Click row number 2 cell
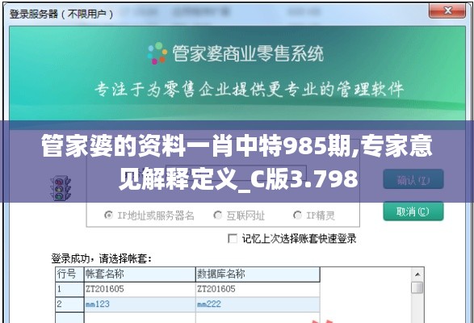Viewport: 474px width, 323px height. [x=69, y=304]
